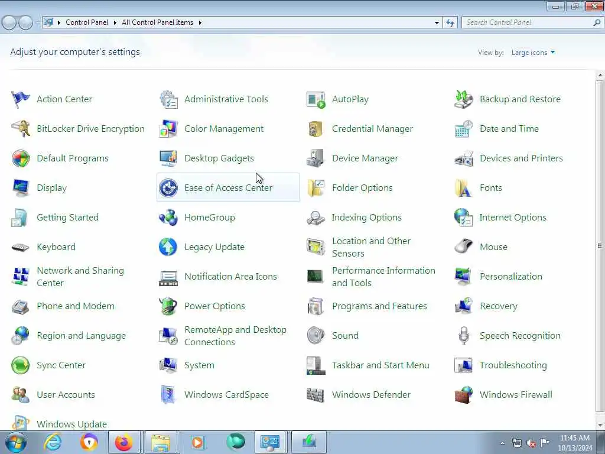Open the Sync Center green icon
Screen dimensions: 605x454
(x=21, y=365)
